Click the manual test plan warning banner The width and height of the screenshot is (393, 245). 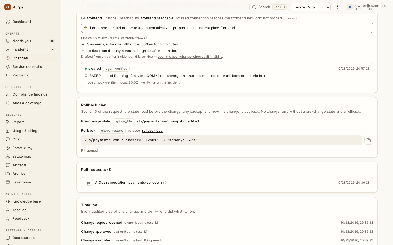(227, 28)
